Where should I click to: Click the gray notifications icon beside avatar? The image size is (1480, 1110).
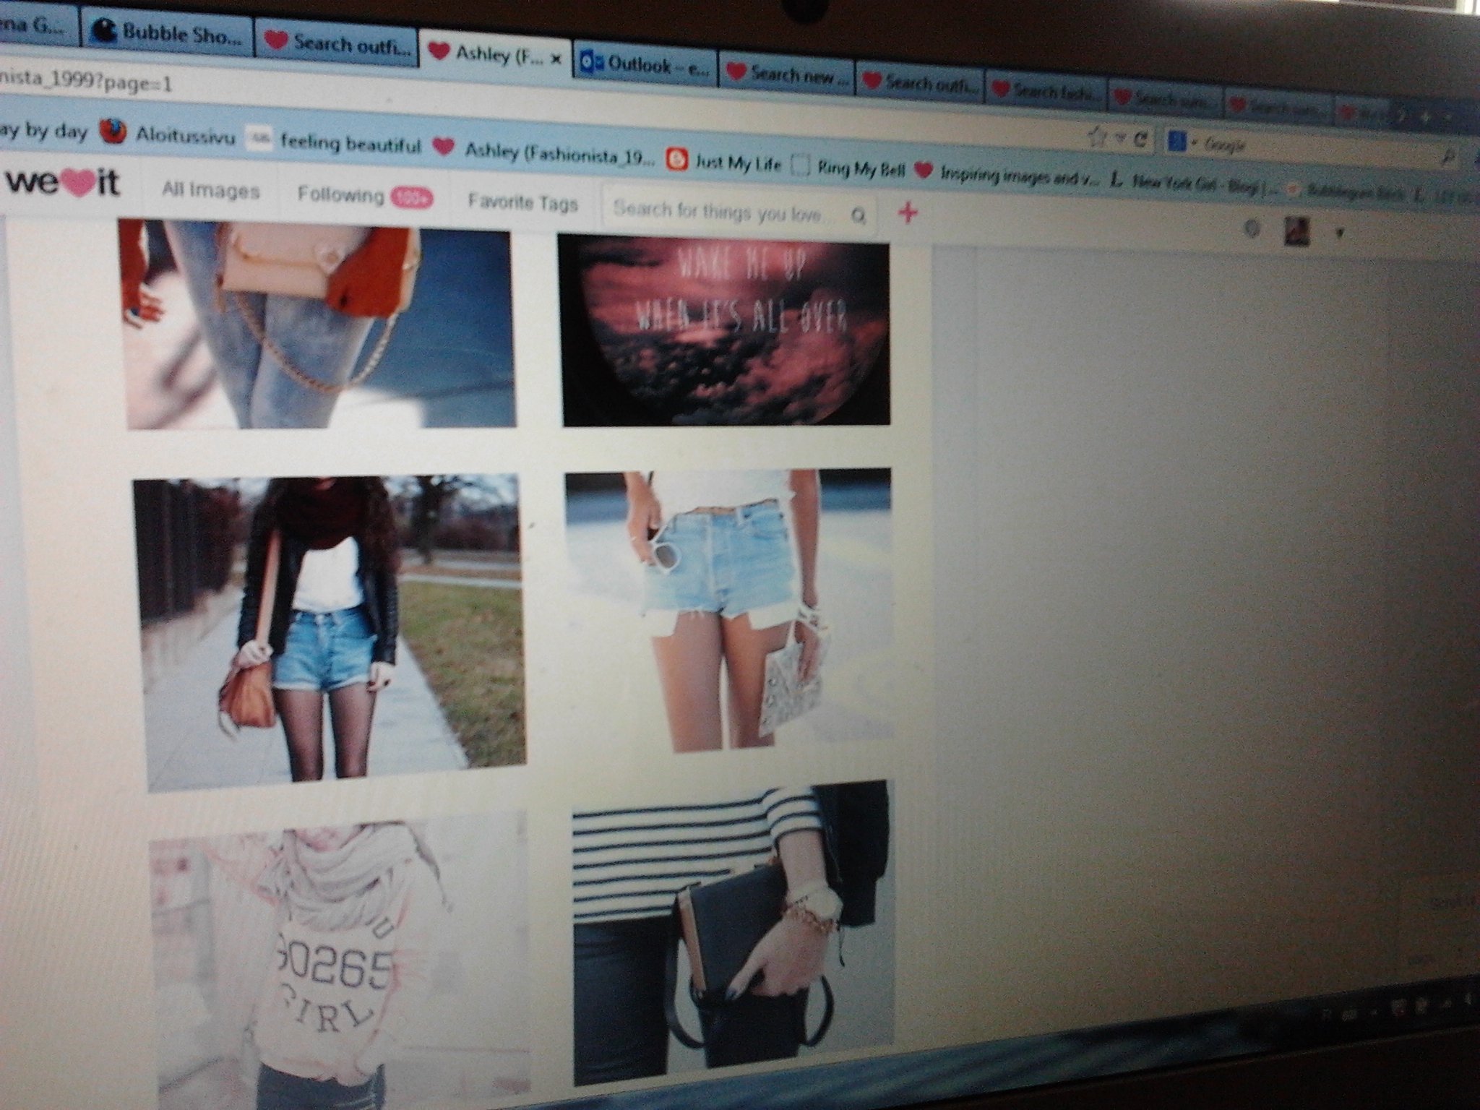(1253, 229)
